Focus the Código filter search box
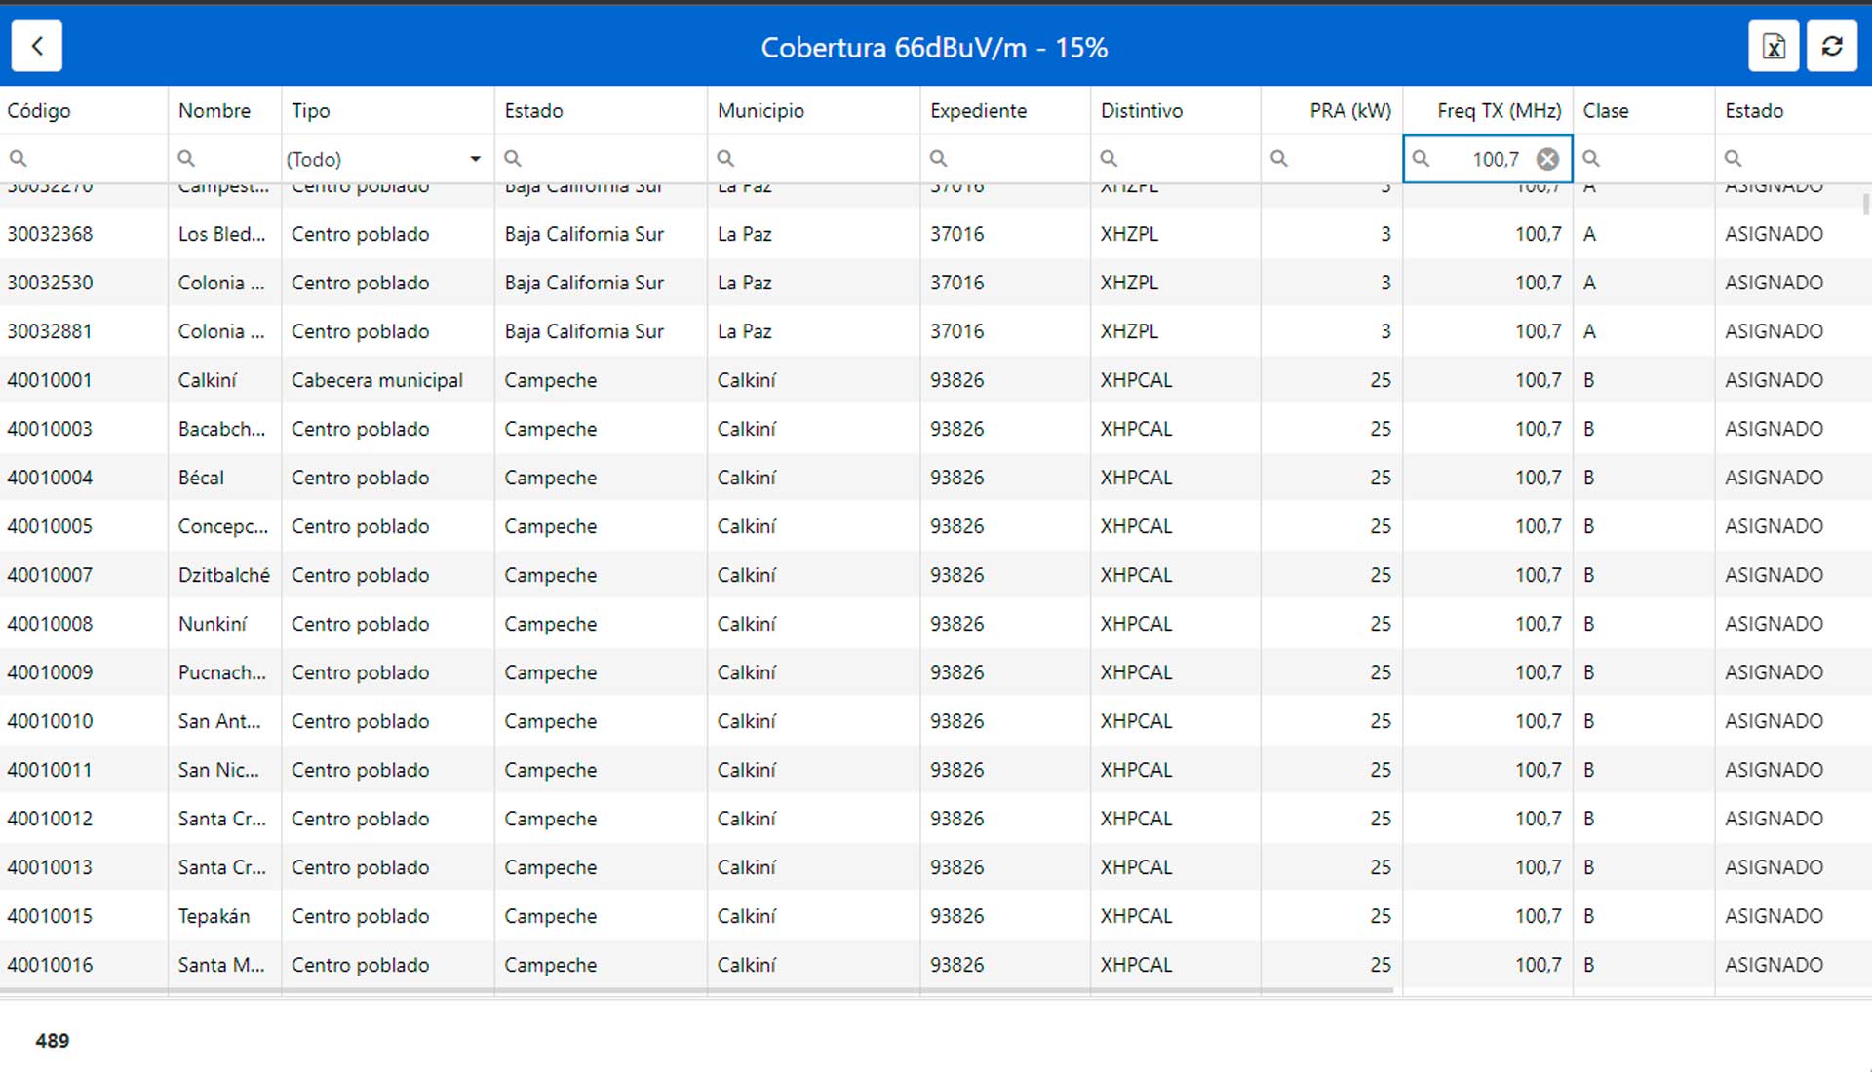Viewport: 1872px width, 1072px height. (x=84, y=159)
